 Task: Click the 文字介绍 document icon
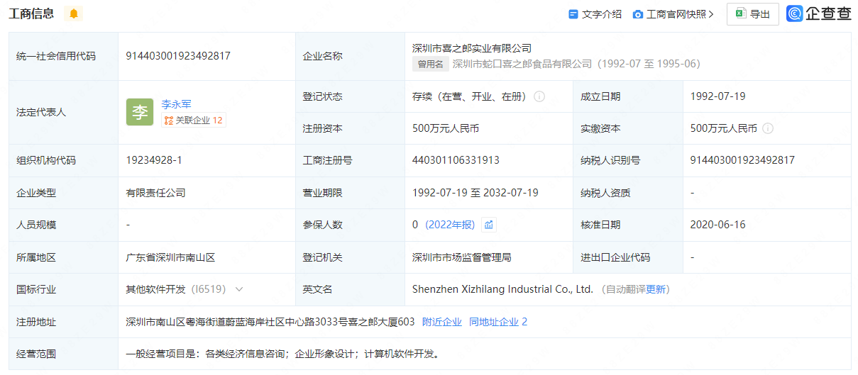pos(573,13)
